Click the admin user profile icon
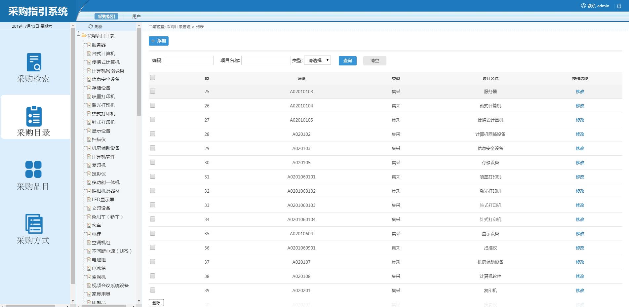 583,6
